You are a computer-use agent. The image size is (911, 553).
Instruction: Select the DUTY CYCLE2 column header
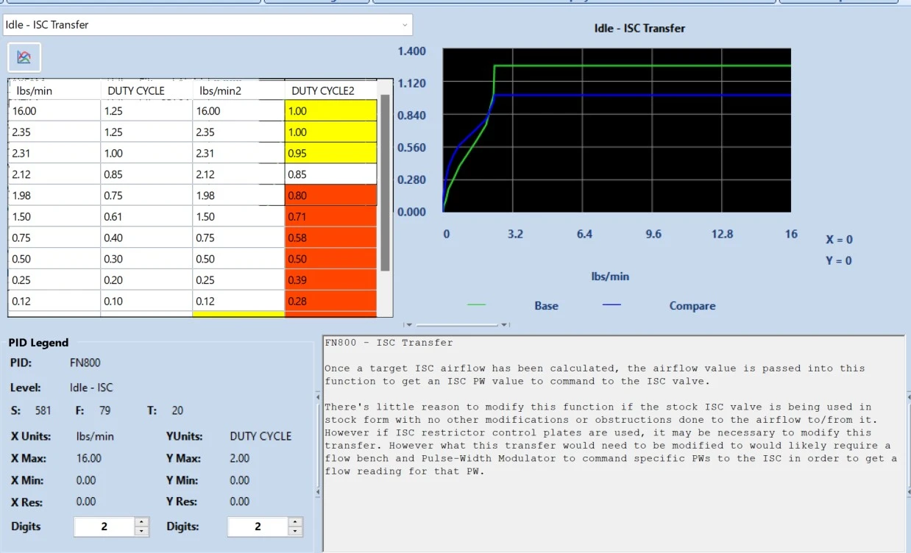[330, 91]
